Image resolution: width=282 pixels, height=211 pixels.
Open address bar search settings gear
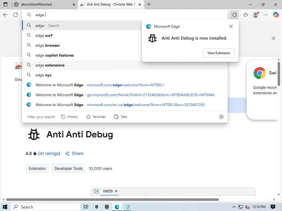[x=221, y=117]
